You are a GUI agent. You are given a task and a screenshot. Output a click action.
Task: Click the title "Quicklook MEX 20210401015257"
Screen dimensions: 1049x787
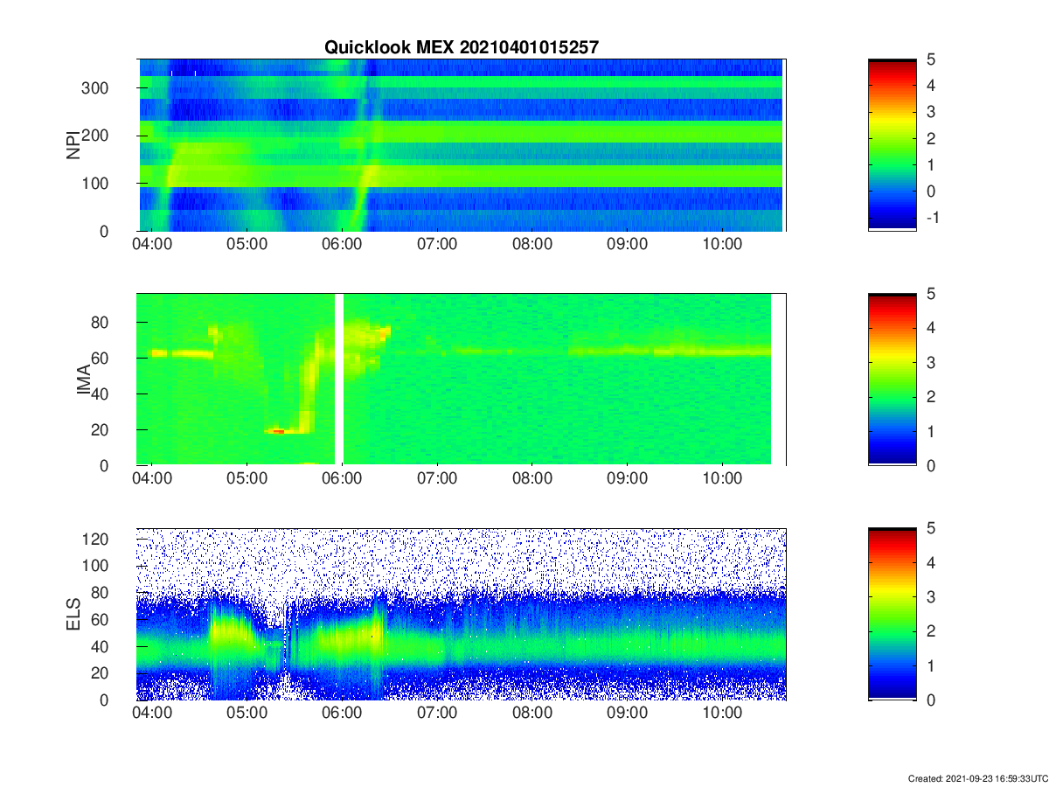pos(462,48)
